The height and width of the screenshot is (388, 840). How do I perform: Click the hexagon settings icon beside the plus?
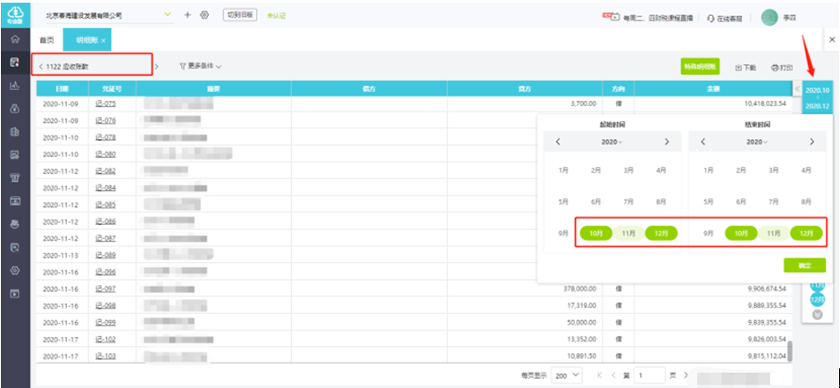204,15
